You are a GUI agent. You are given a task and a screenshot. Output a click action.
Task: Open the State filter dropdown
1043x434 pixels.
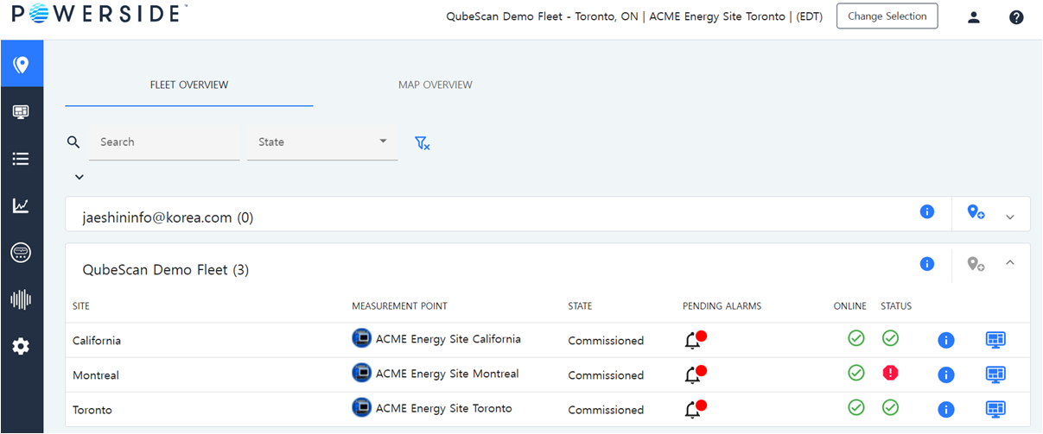322,142
